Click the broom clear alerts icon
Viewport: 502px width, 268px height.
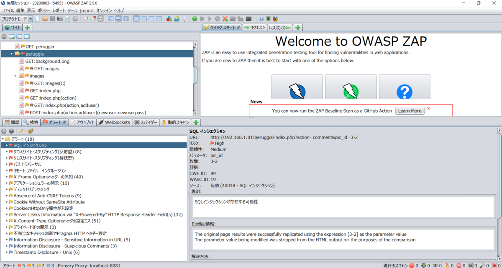30,131
